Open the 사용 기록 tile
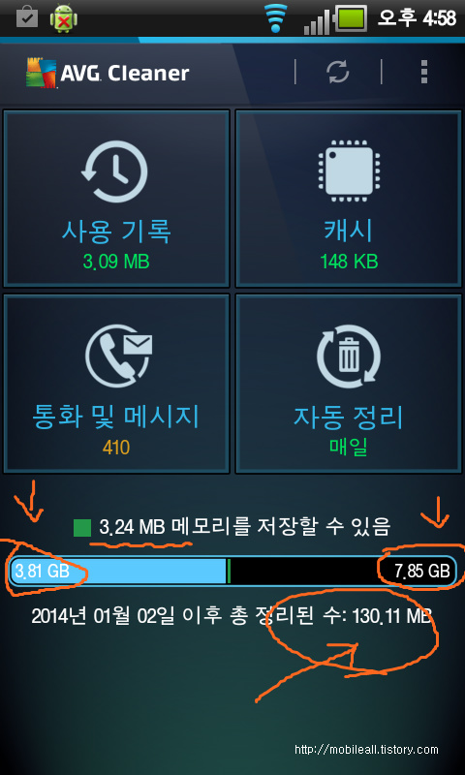This screenshot has width=465, height=775. coord(116,199)
